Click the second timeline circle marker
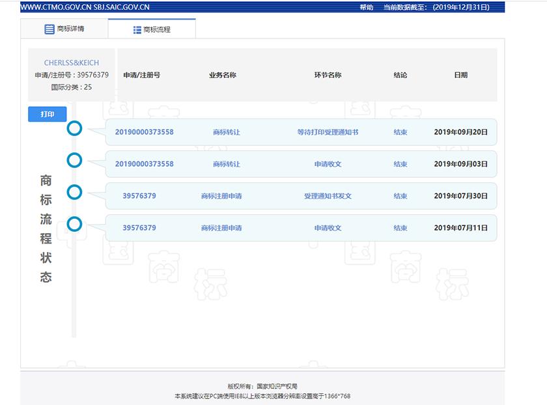 coord(75,161)
